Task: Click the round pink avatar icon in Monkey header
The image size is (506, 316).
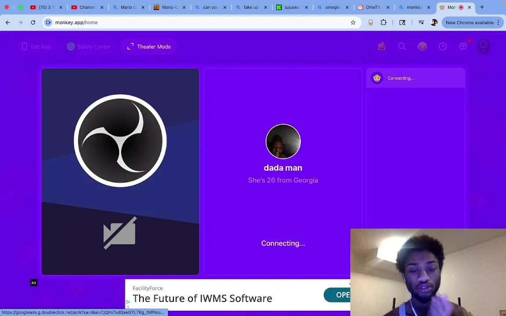Action: [422, 47]
